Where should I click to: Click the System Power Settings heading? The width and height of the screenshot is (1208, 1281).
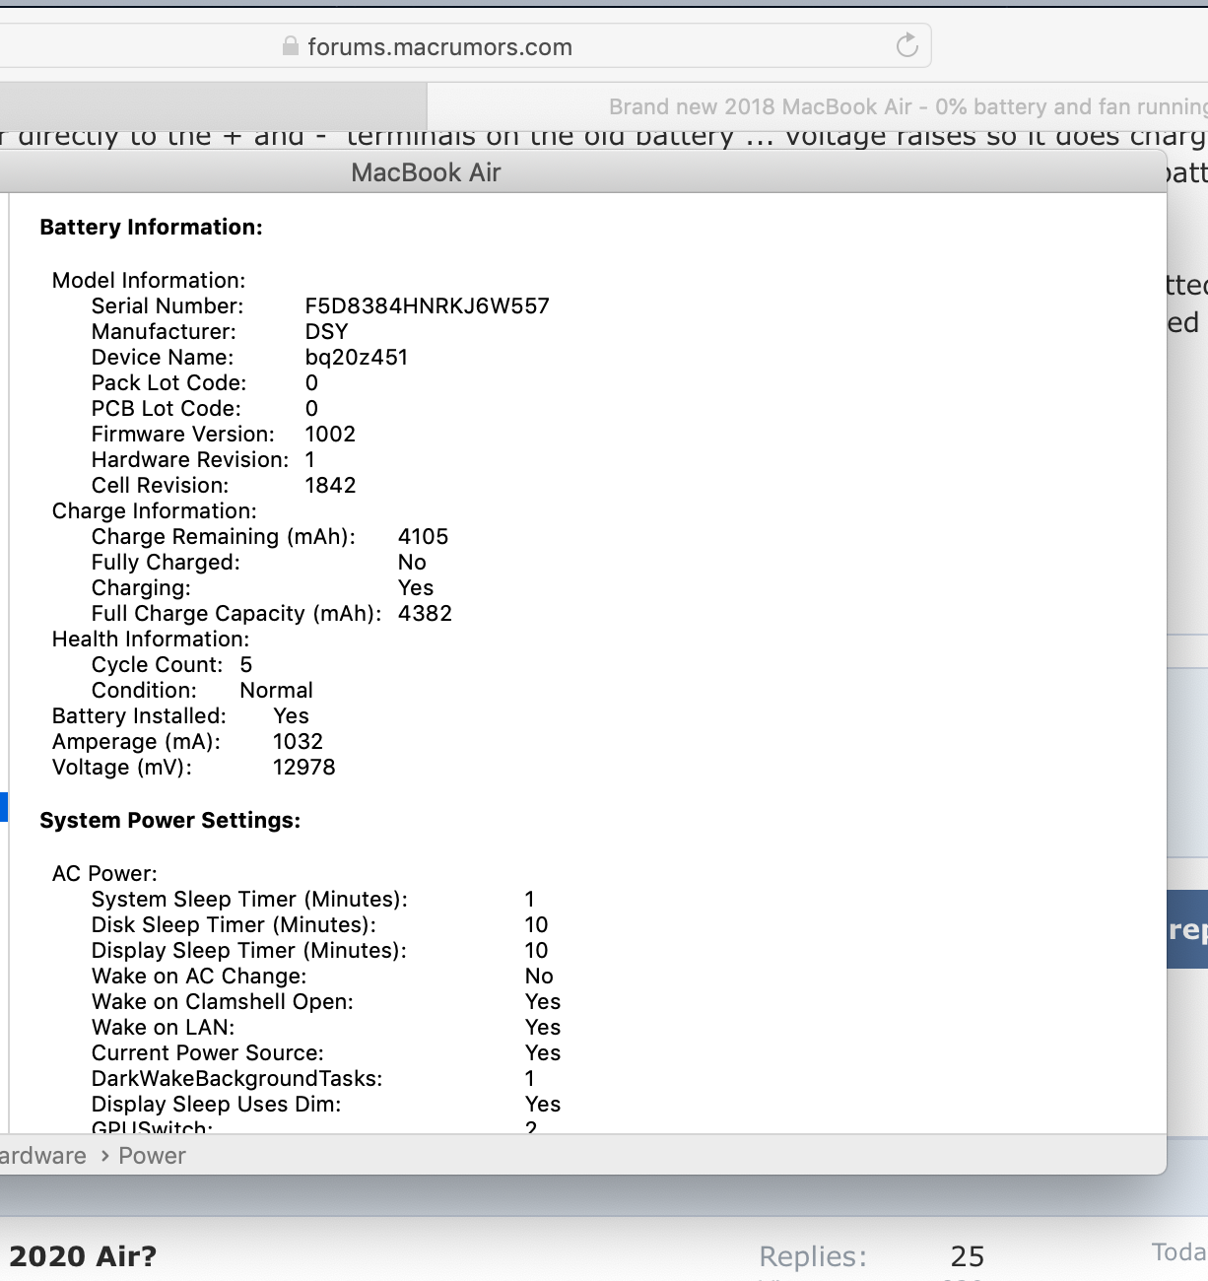pos(169,821)
